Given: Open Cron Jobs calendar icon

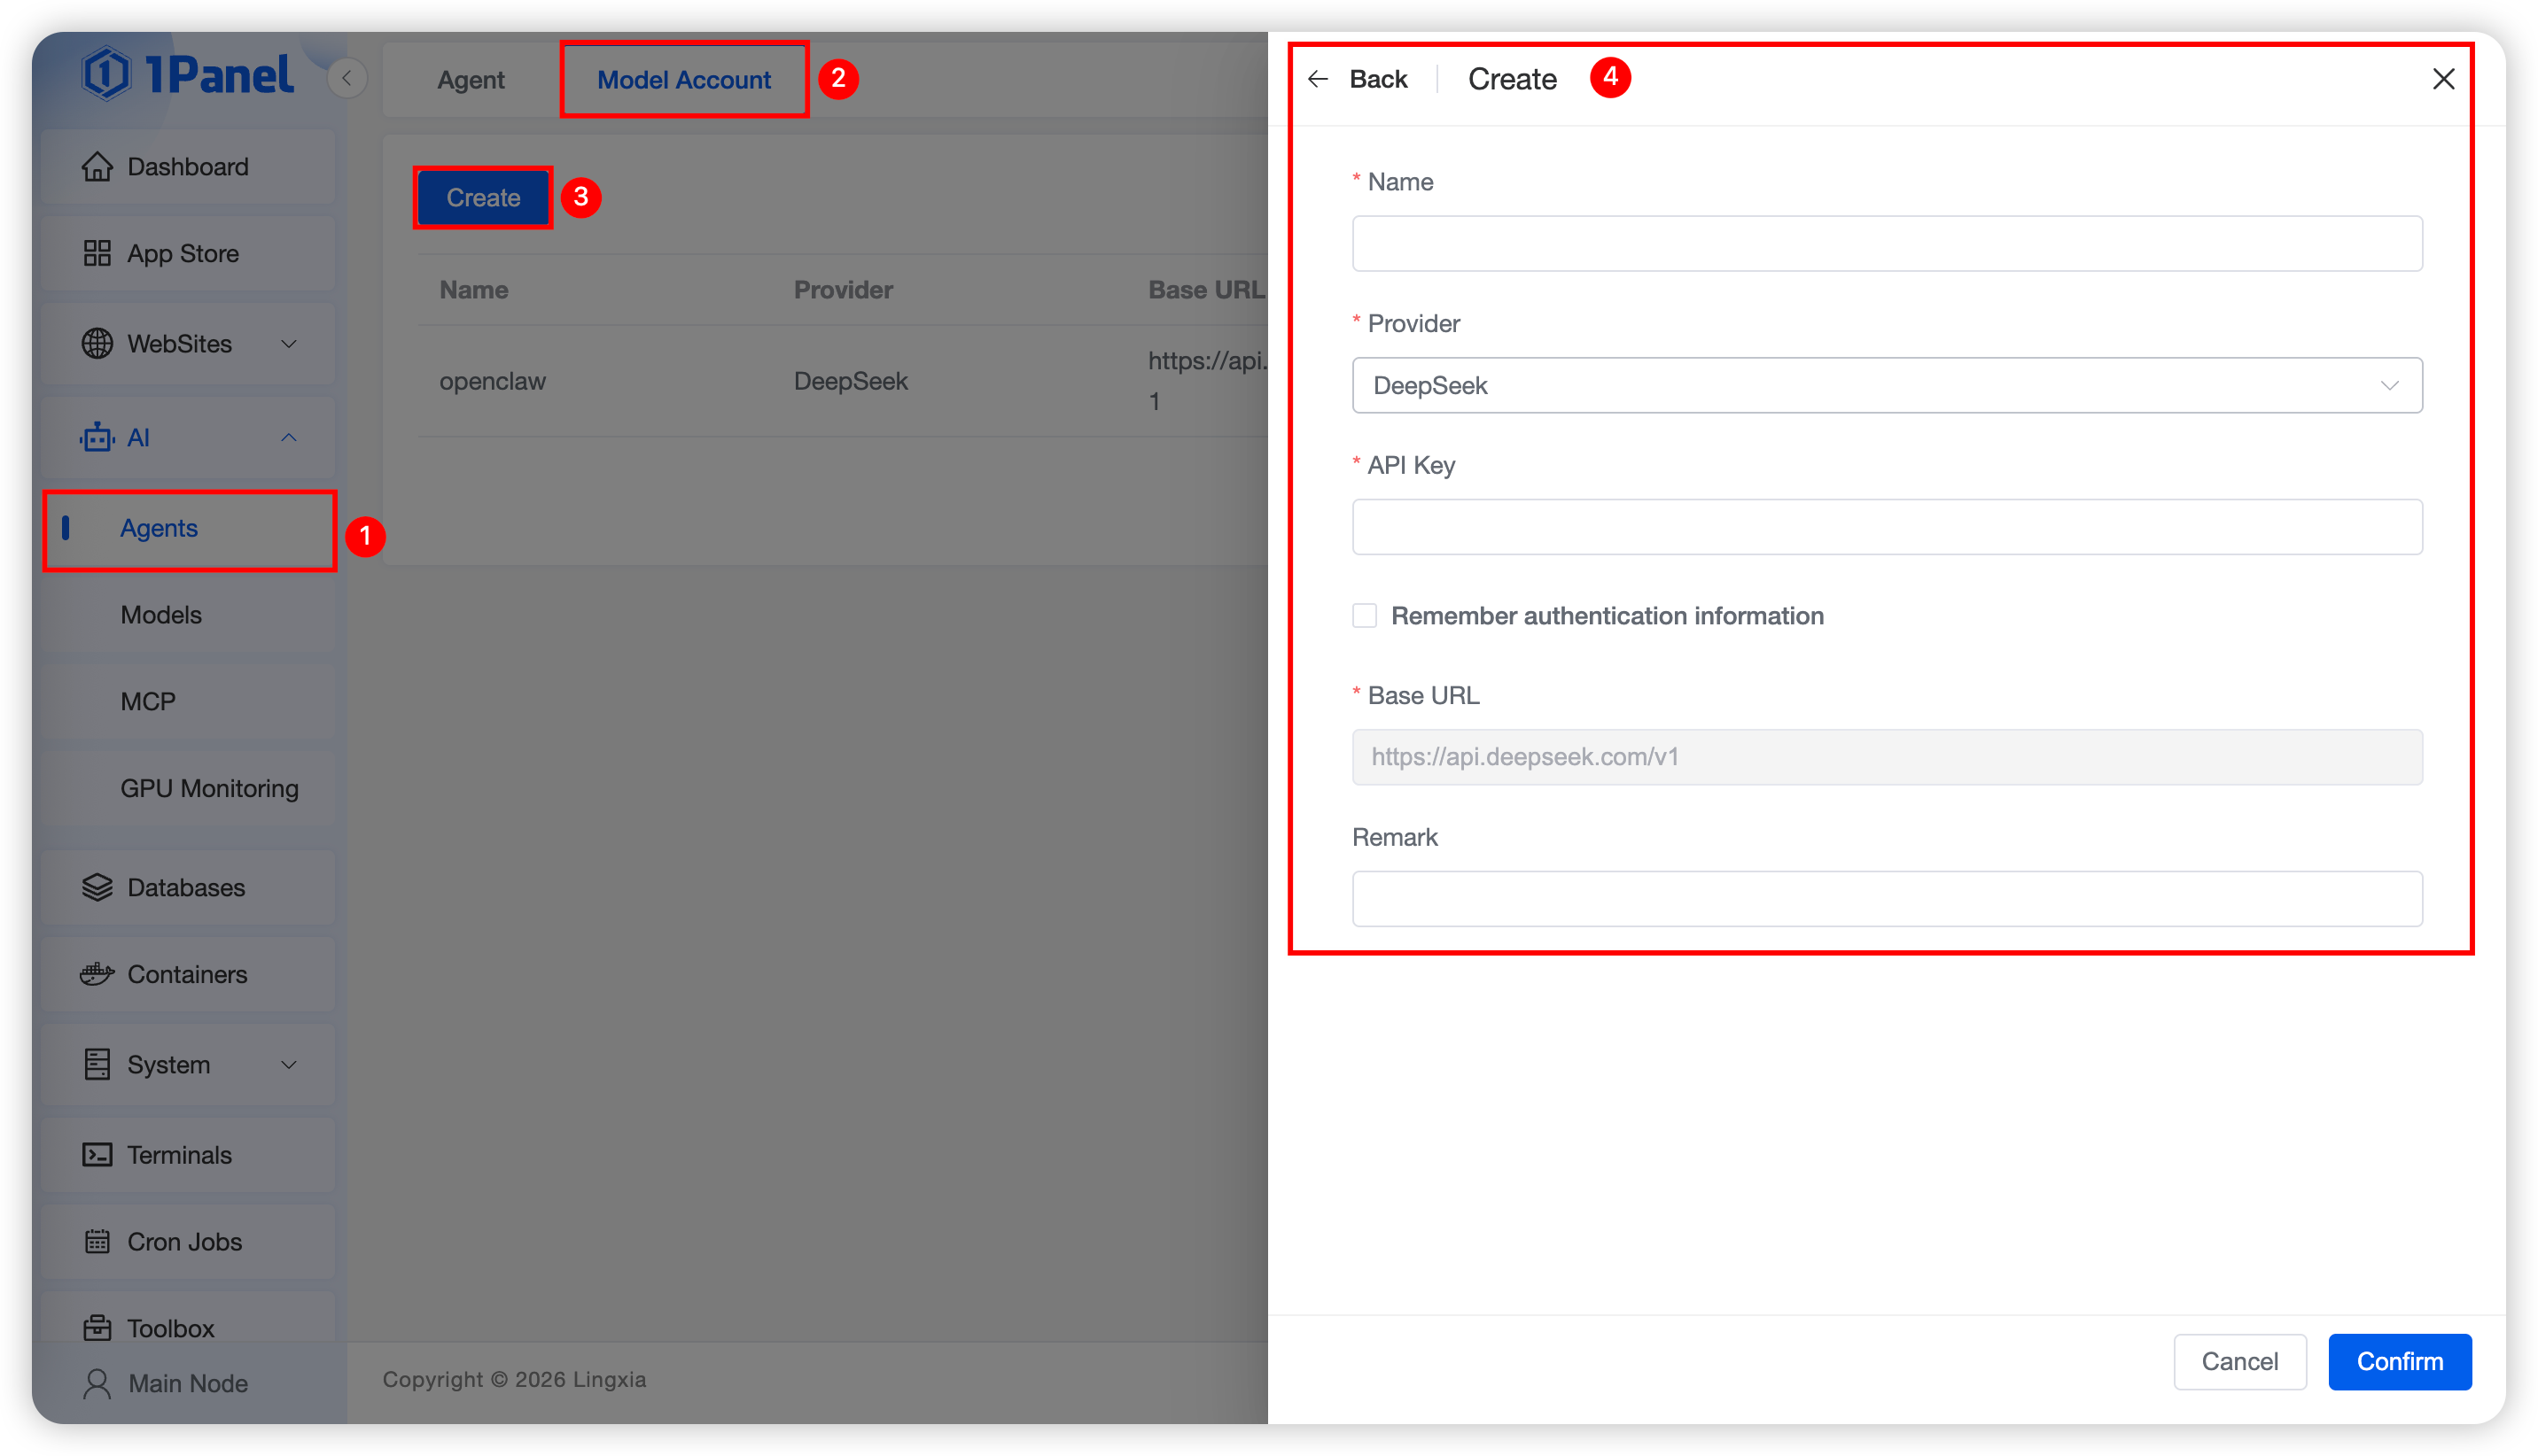Looking at the screenshot, I should 97,1242.
